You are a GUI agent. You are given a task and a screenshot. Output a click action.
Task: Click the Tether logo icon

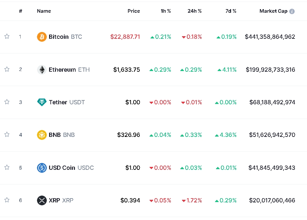point(42,102)
